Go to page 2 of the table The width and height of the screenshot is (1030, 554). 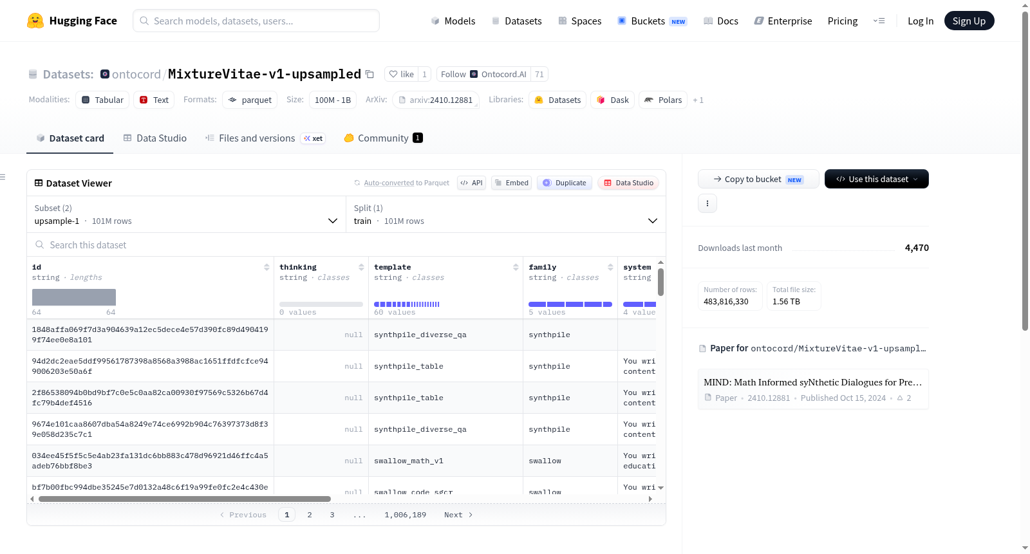coord(310,515)
